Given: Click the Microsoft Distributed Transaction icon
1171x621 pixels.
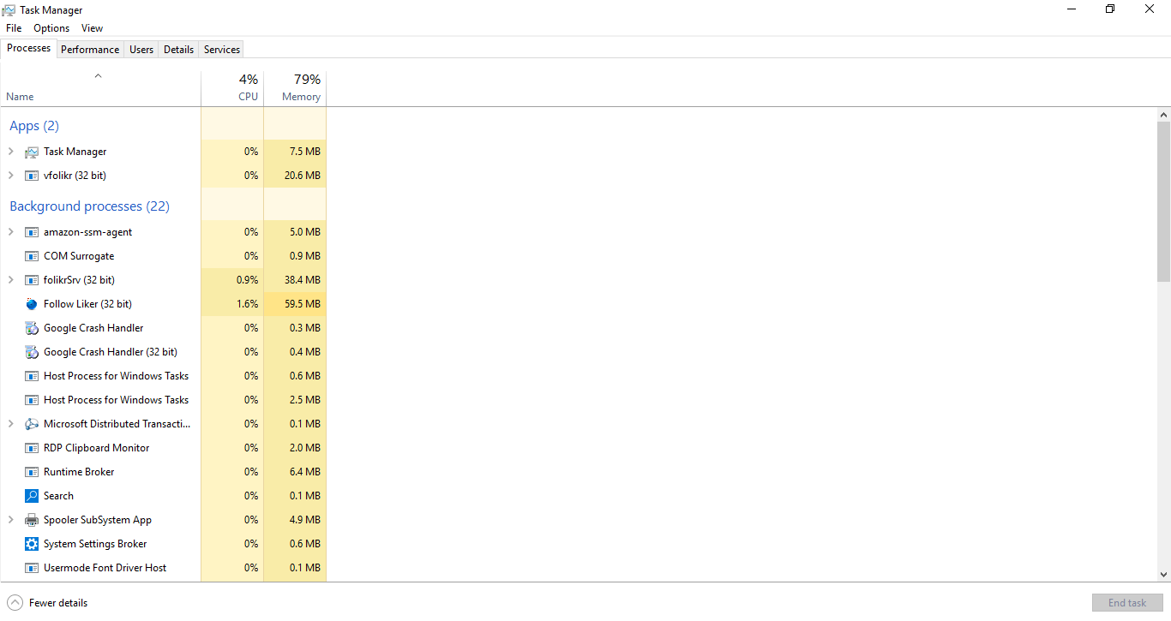Looking at the screenshot, I should pos(32,424).
